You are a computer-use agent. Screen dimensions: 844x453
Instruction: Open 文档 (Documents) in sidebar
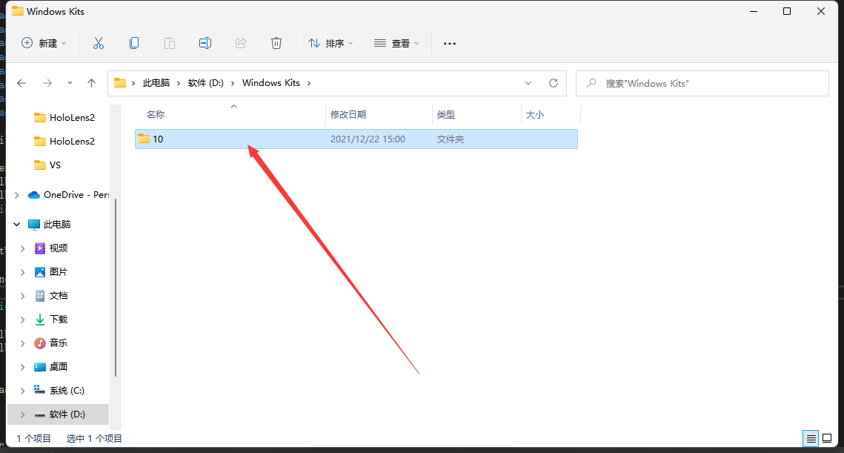click(x=51, y=296)
